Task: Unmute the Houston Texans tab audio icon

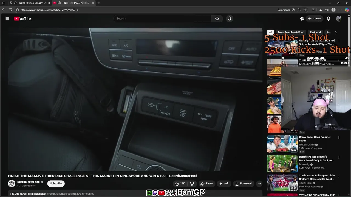Action: coord(15,3)
